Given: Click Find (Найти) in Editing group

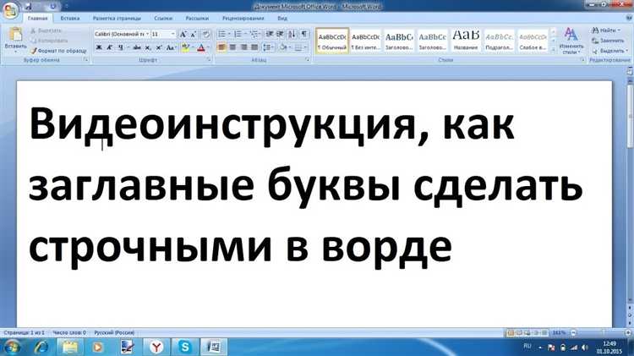Looking at the screenshot, I should coord(605,30).
